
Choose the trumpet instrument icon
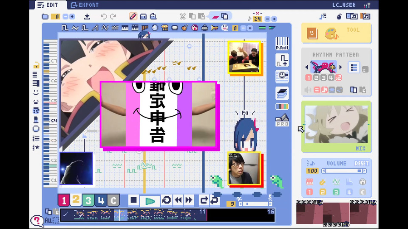pos(215,28)
